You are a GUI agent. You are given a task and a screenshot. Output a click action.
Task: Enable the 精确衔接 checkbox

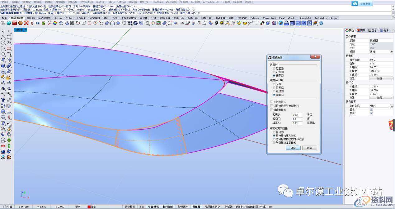pyautogui.click(x=271, y=110)
